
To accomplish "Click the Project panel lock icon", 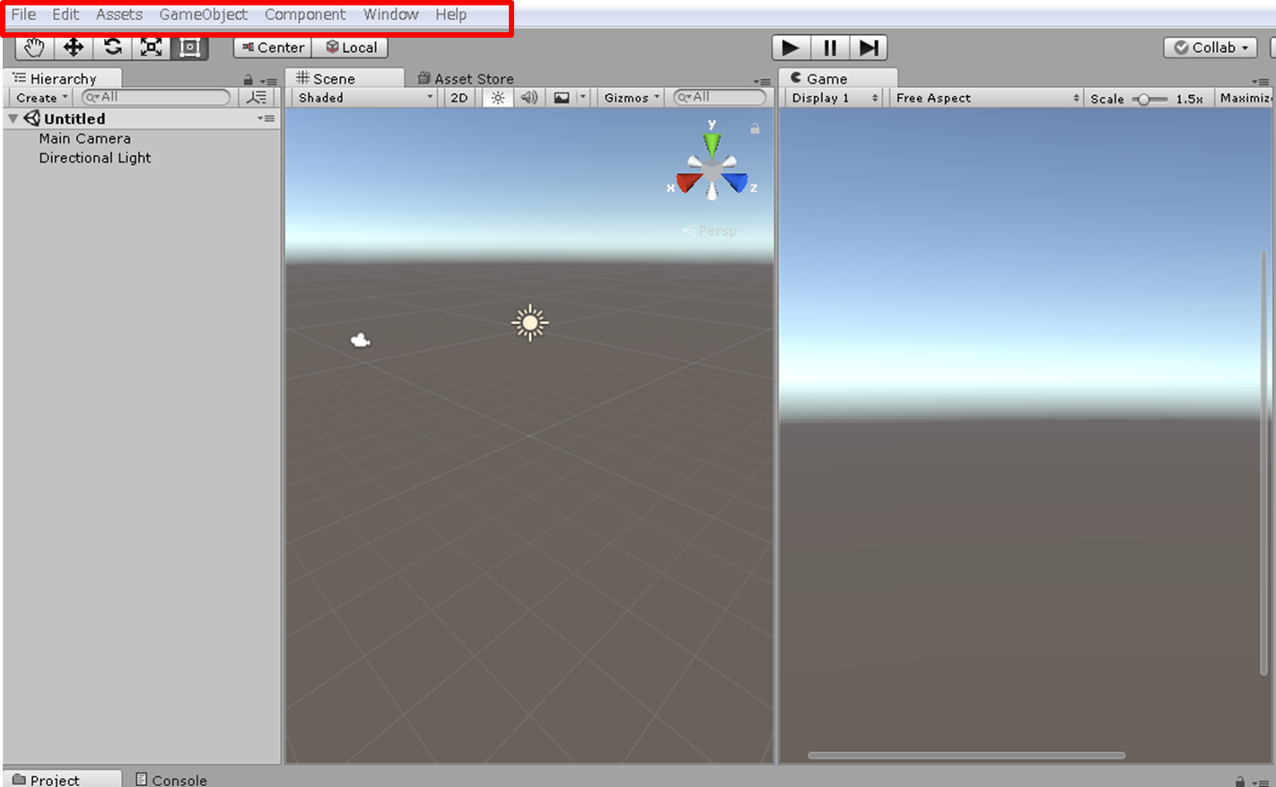I will point(1240,781).
